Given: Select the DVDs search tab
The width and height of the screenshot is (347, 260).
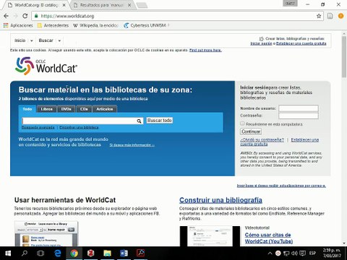Looking at the screenshot, I should click(x=66, y=109).
